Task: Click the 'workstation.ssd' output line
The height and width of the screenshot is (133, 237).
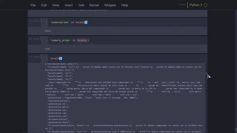Action: [58, 116]
